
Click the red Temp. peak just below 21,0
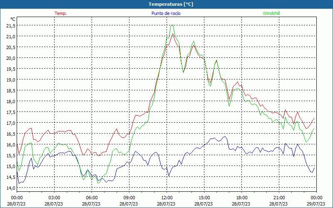tap(173, 34)
